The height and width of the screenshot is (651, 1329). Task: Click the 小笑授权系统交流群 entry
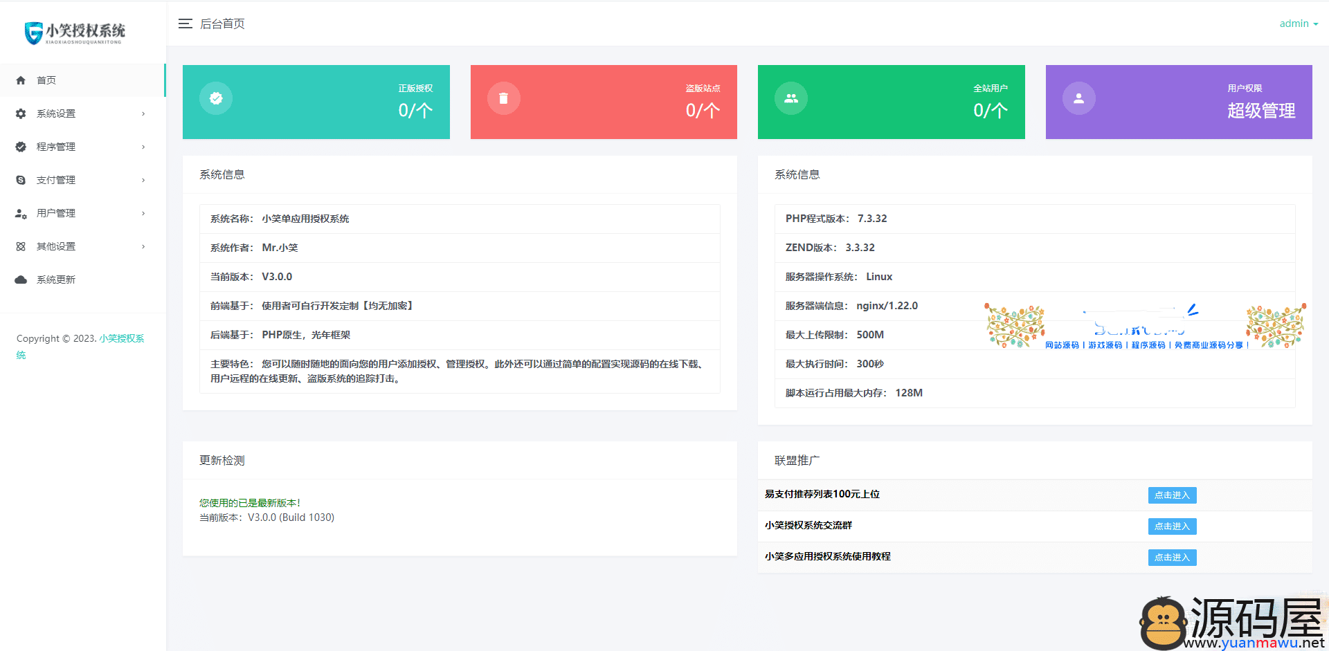[x=808, y=525]
